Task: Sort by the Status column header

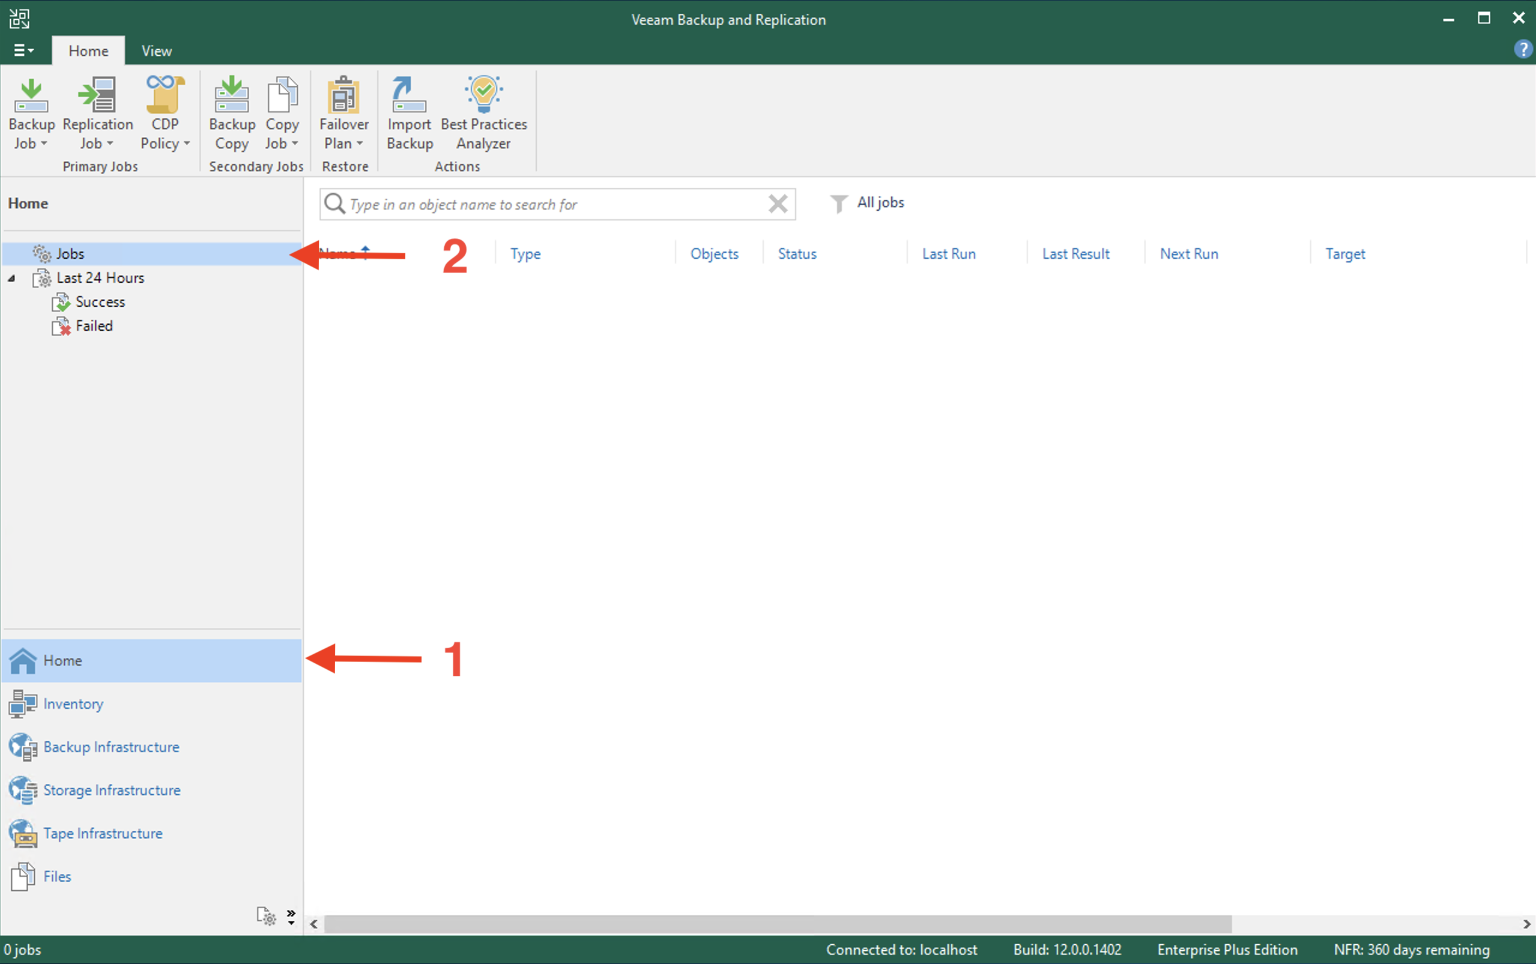Action: (x=797, y=254)
